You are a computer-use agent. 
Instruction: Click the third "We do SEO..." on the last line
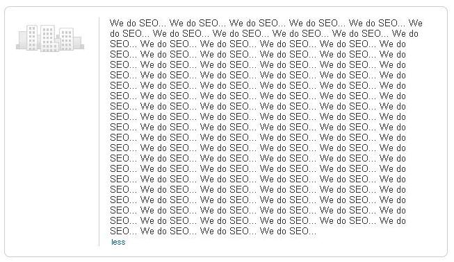(228, 231)
